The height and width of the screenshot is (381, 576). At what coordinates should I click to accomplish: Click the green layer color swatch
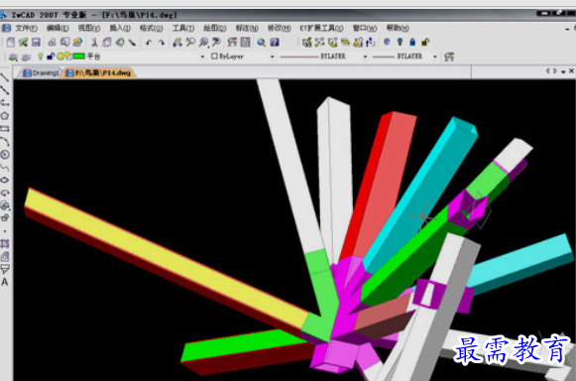[x=78, y=57]
